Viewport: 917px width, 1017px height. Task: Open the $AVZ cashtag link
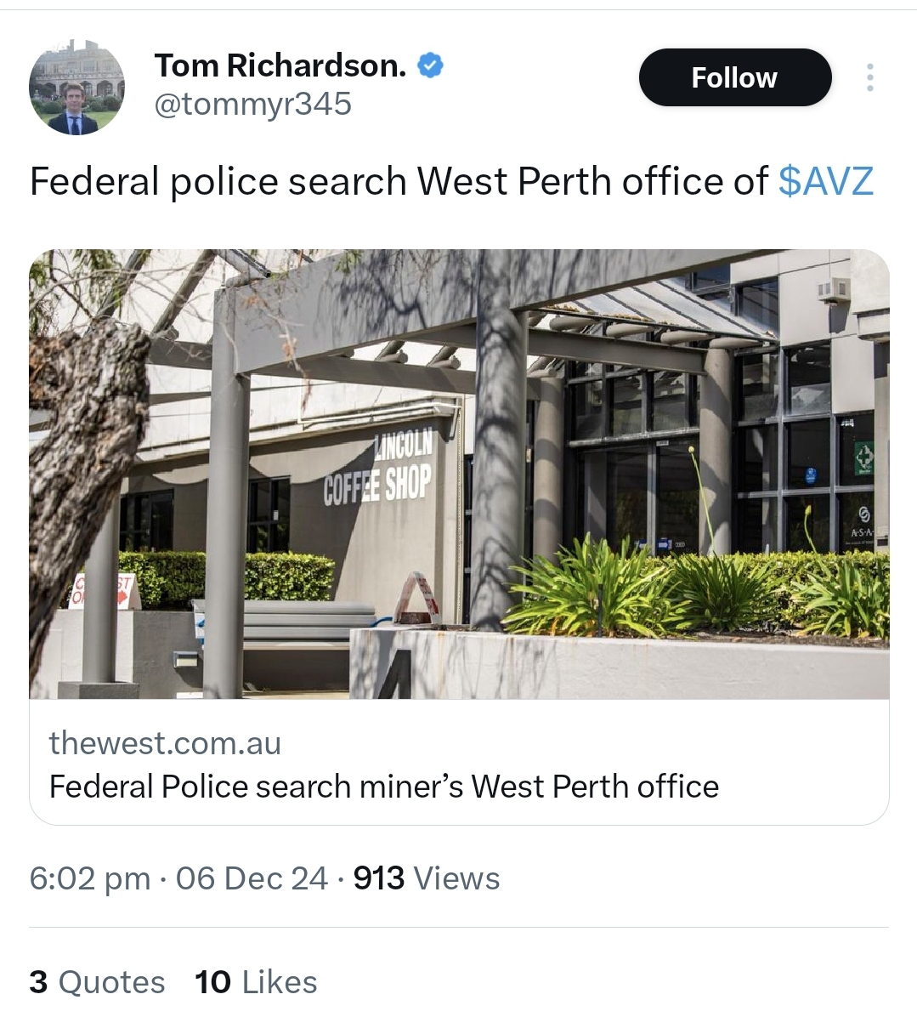point(825,181)
